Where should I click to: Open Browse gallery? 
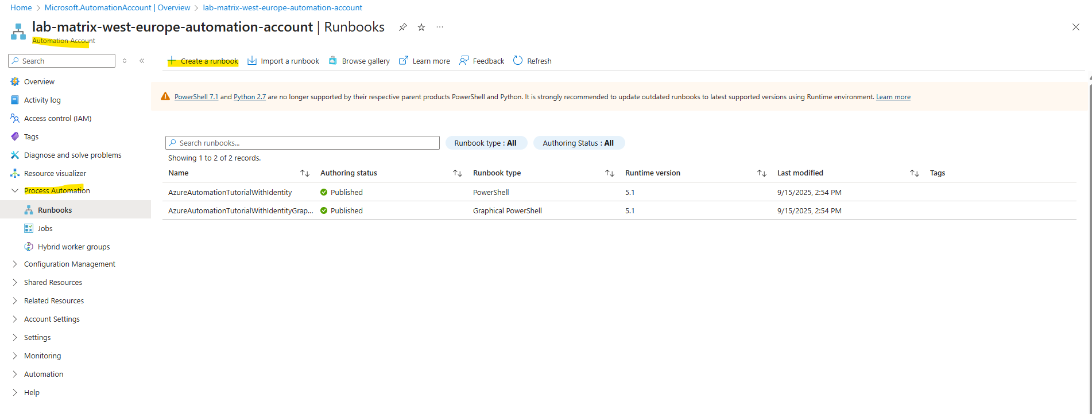click(359, 61)
